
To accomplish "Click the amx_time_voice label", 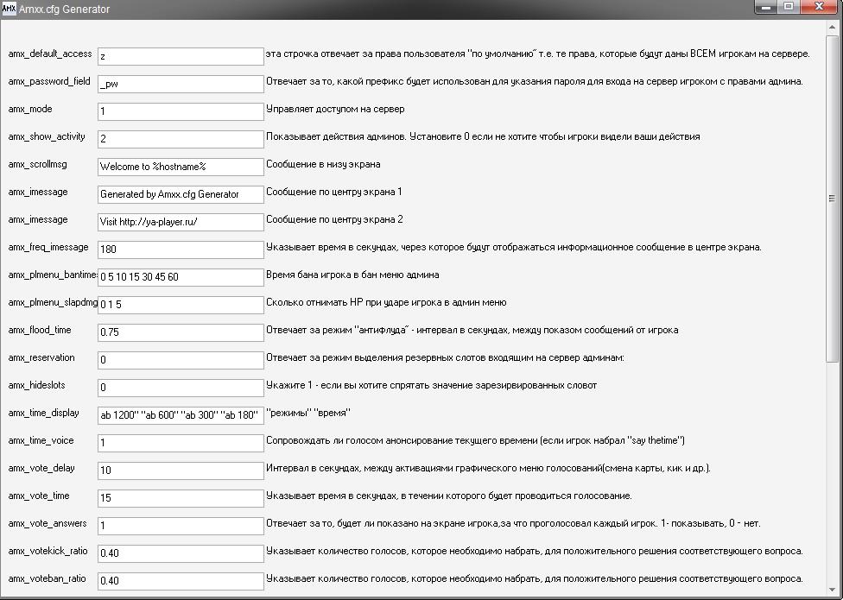I will pos(41,440).
